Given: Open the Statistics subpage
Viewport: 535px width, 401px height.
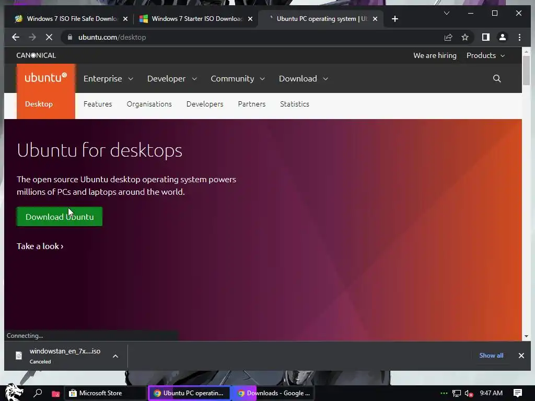Looking at the screenshot, I should 295,104.
